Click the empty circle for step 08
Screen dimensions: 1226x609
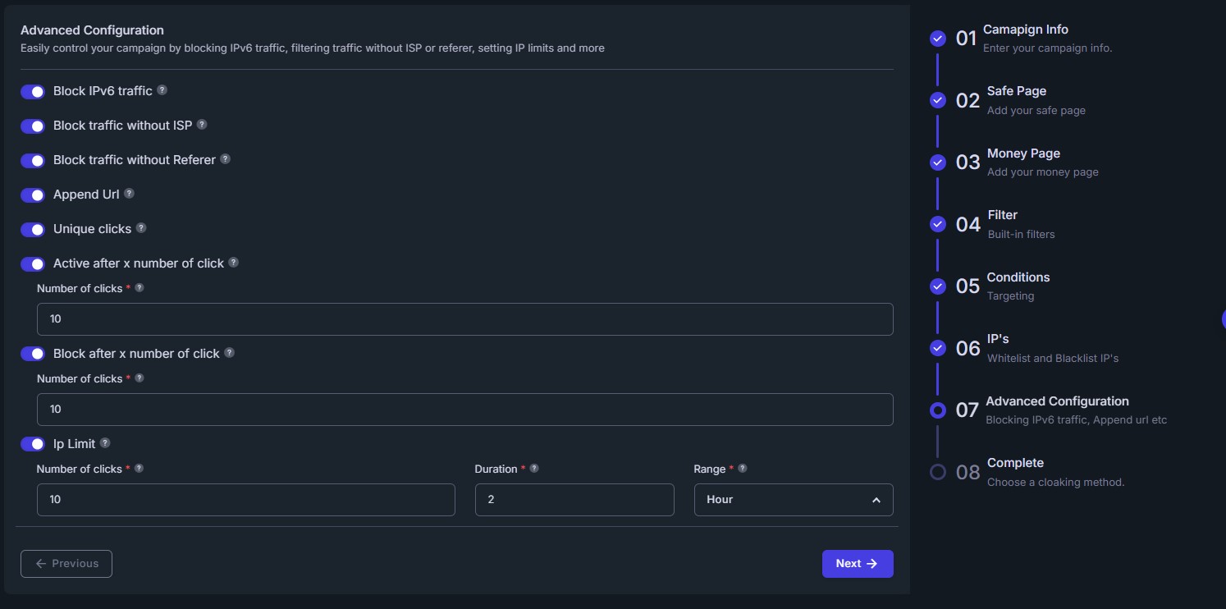(x=938, y=472)
